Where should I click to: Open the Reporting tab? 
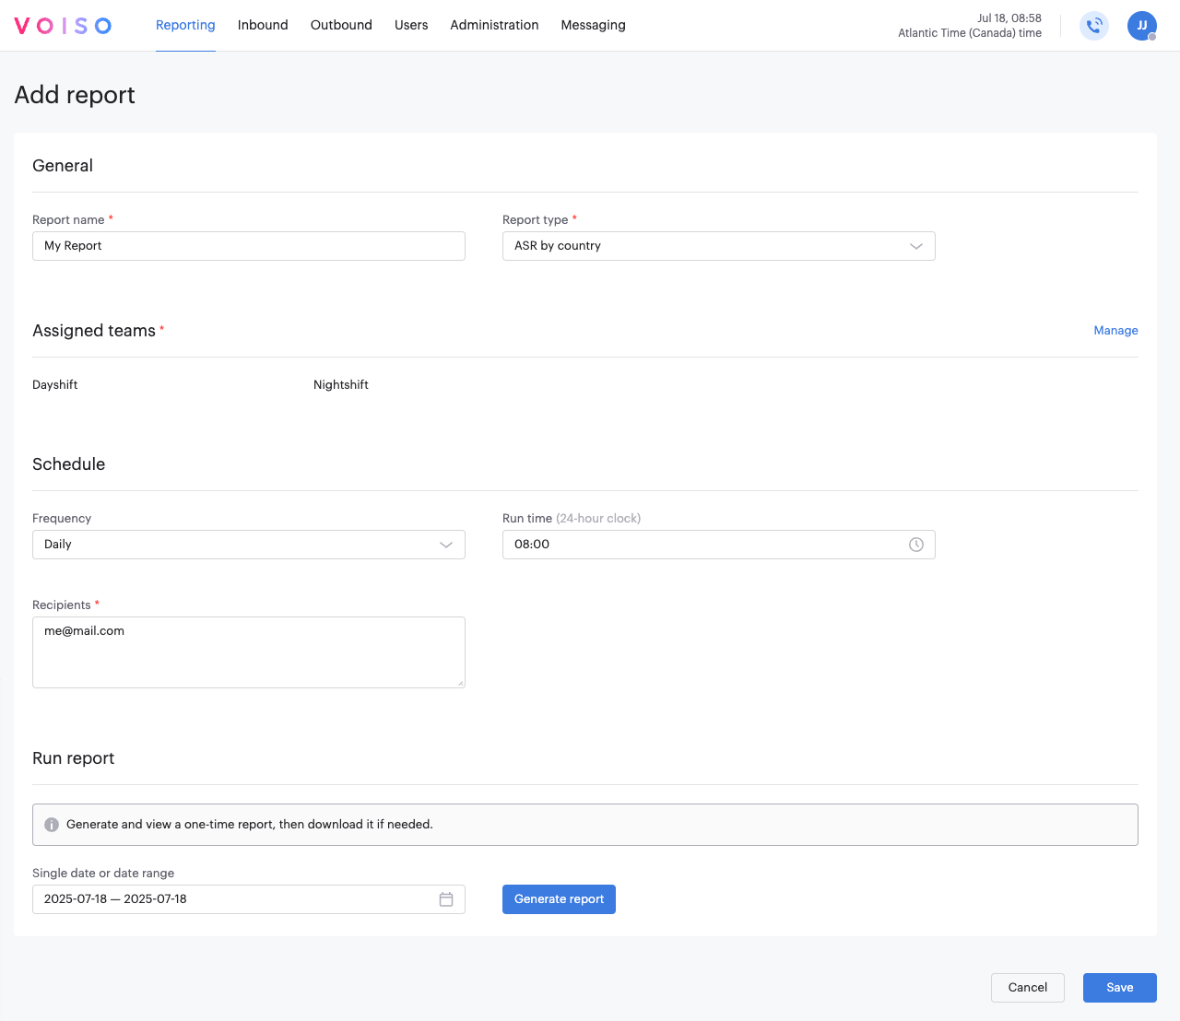click(x=185, y=25)
